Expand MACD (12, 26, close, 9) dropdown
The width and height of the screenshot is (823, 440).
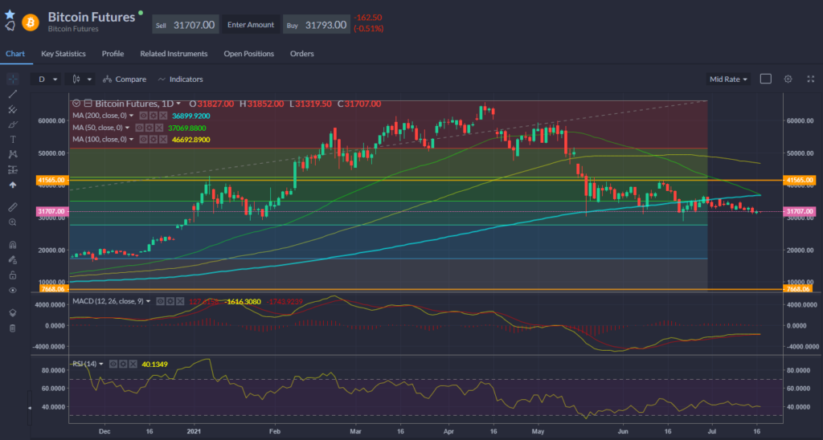click(148, 302)
